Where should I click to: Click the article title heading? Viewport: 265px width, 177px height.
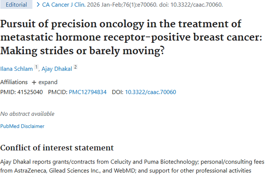click(x=121, y=37)
